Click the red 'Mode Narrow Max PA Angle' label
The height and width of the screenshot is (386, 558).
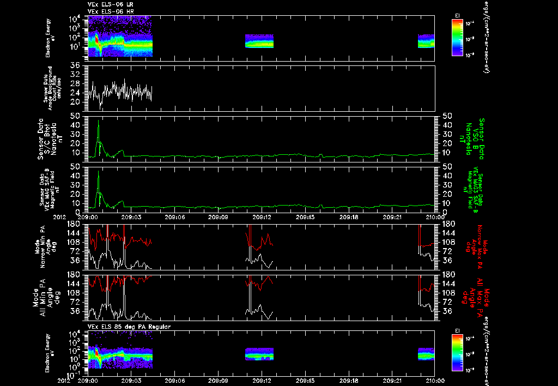pyautogui.click(x=477, y=247)
